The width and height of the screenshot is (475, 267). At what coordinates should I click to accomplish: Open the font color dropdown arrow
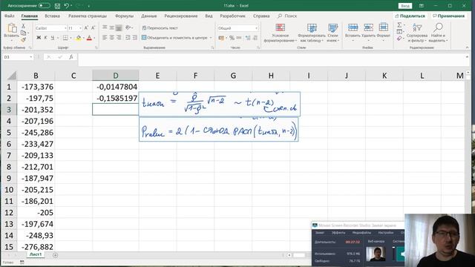[x=94, y=38]
